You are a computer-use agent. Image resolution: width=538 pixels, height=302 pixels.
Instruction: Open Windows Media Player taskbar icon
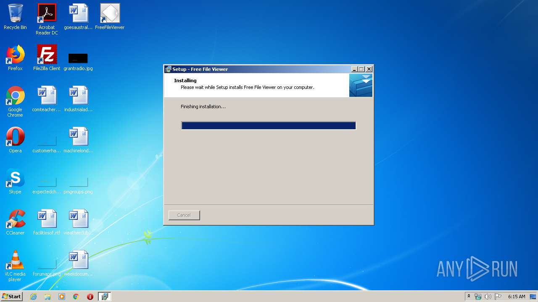62,297
